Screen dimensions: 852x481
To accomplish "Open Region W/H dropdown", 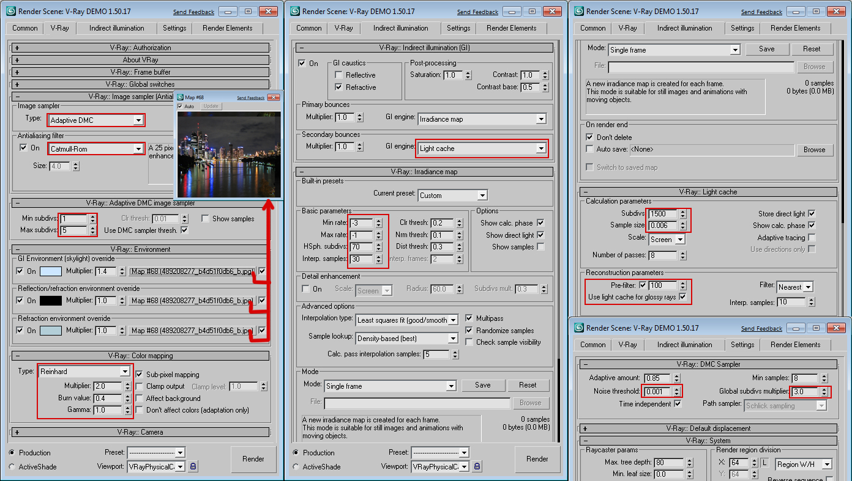I will 827,464.
